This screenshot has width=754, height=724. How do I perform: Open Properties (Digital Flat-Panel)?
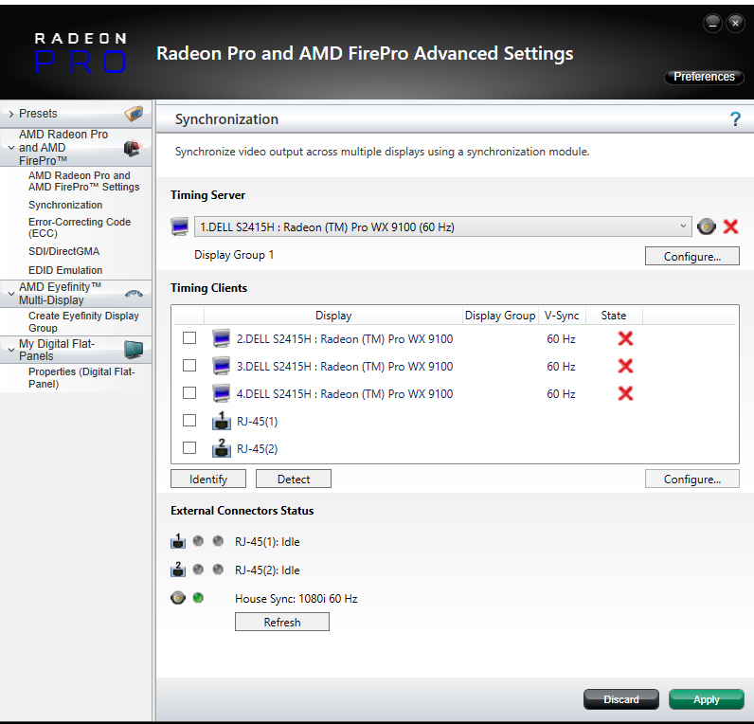(x=81, y=377)
